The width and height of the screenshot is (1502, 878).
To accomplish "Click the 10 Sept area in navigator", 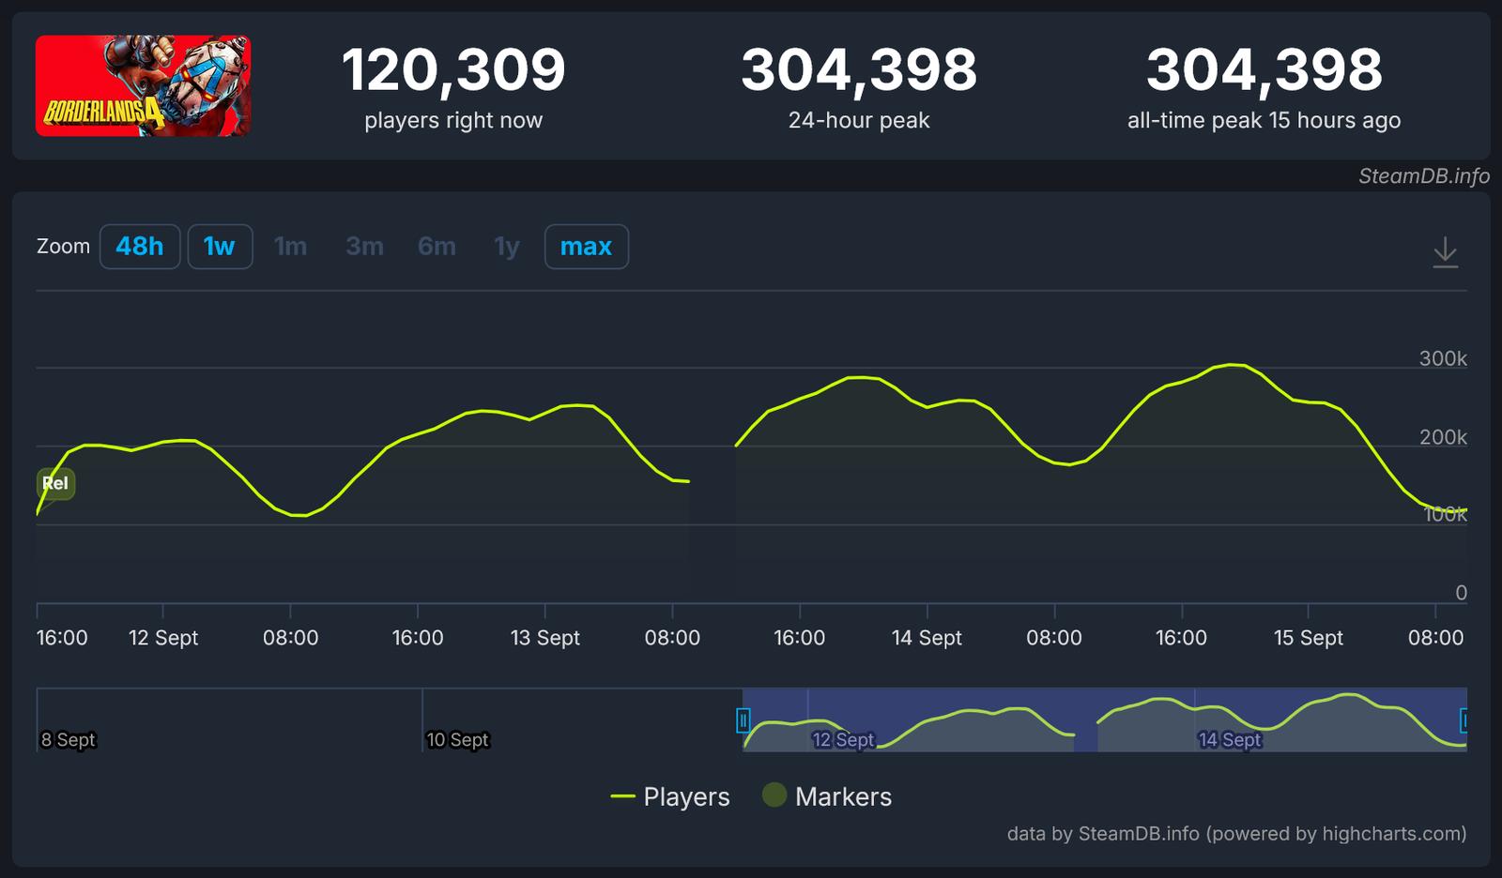I will (x=457, y=739).
